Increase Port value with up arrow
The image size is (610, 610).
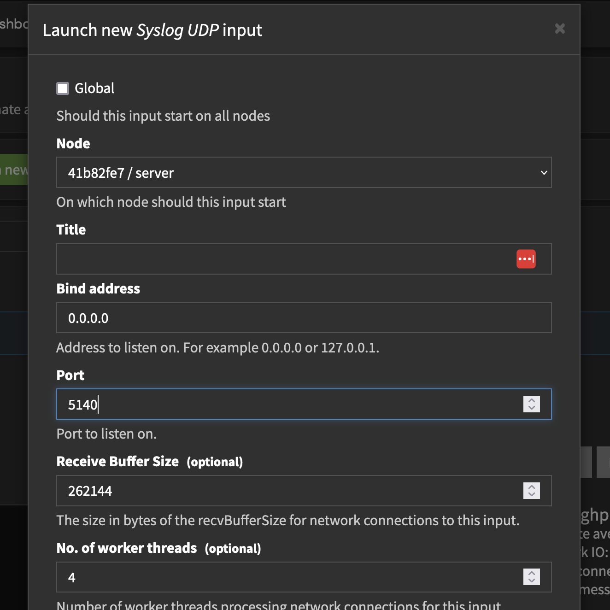point(532,400)
